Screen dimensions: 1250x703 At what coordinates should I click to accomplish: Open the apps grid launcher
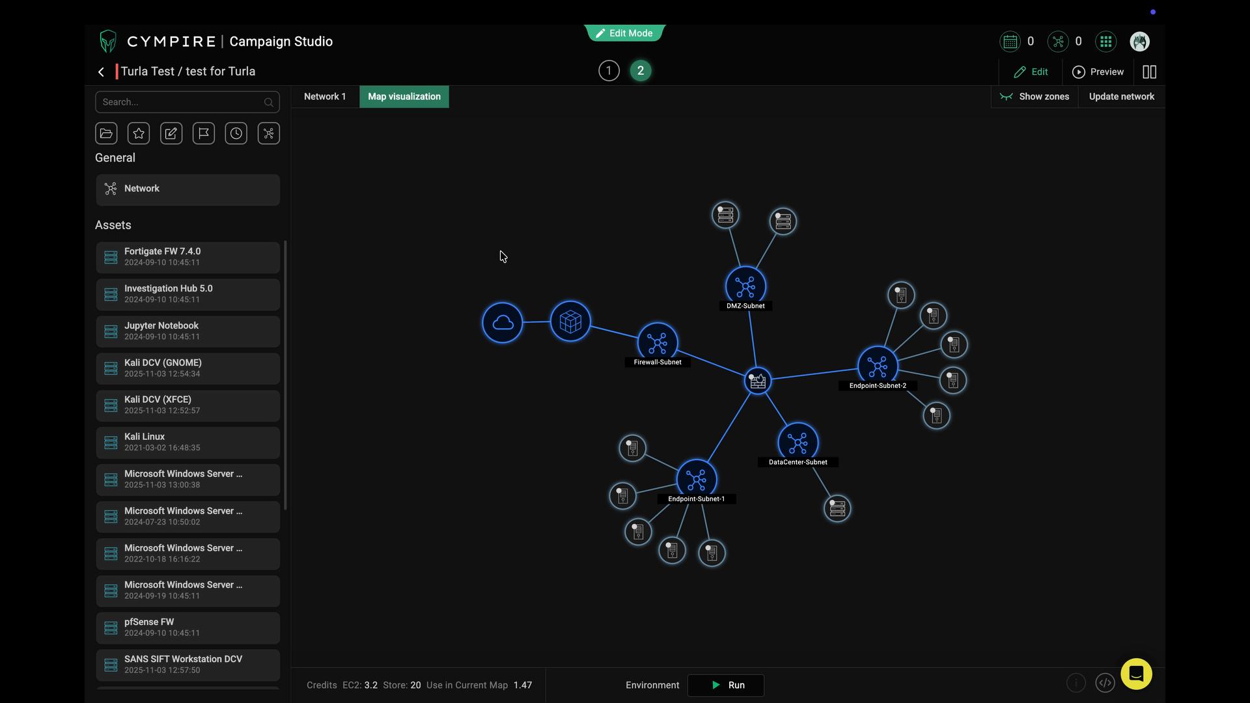point(1105,42)
